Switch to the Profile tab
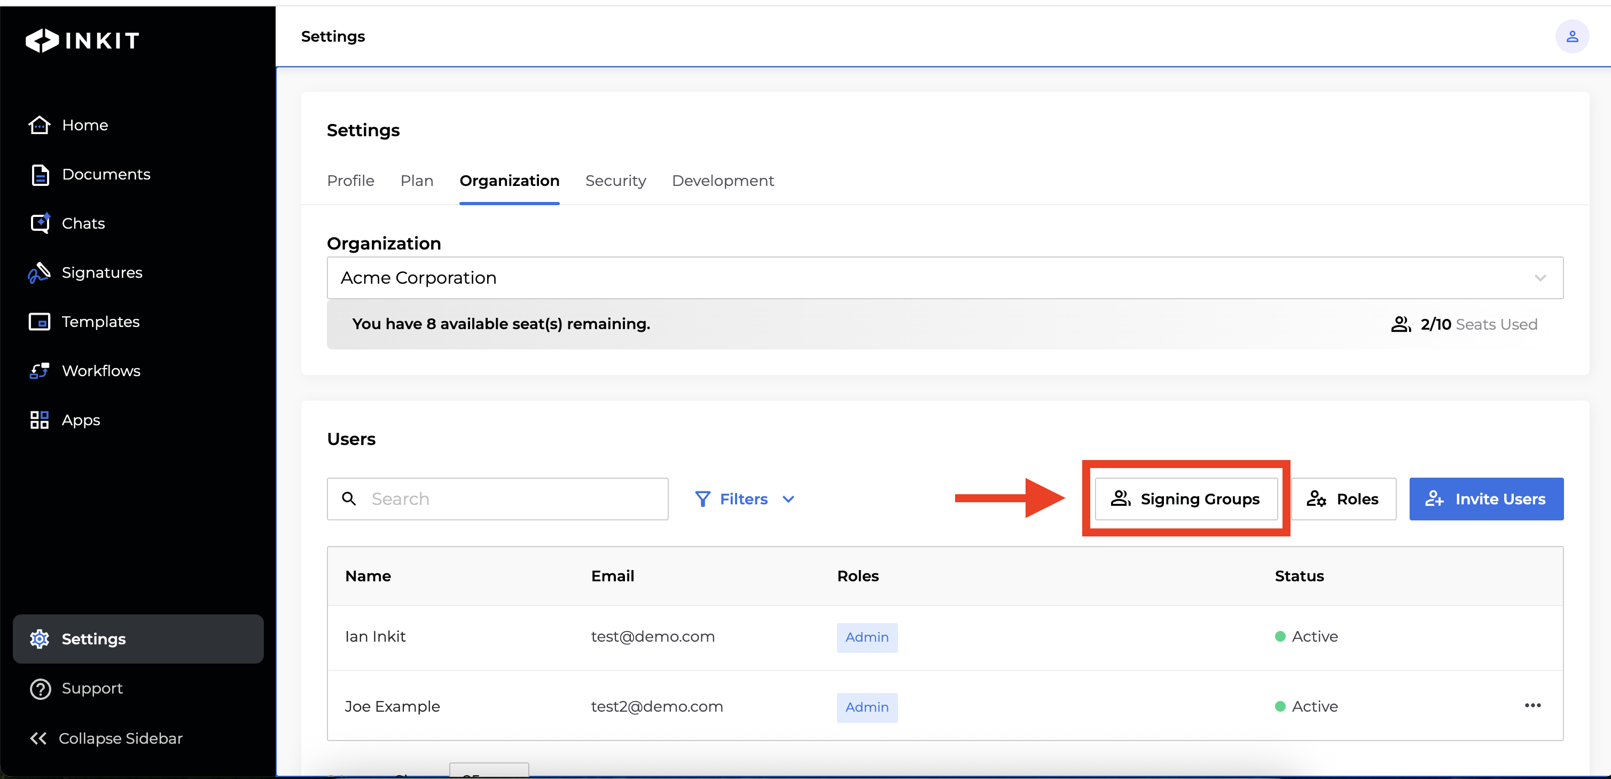The image size is (1611, 779). [x=350, y=181]
